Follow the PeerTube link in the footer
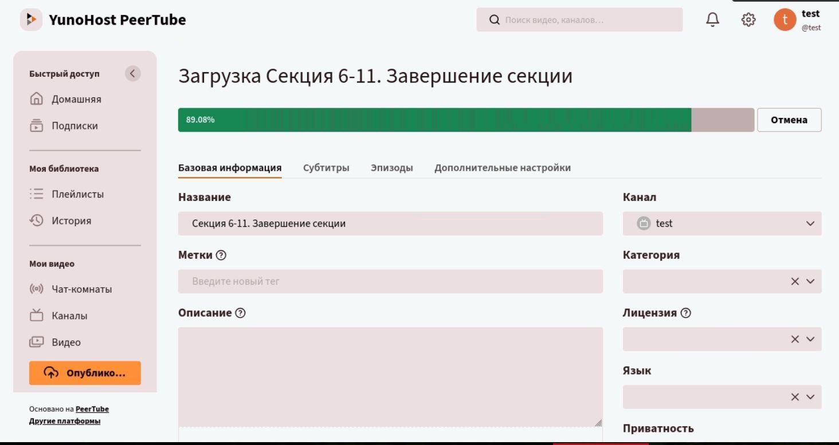The height and width of the screenshot is (445, 839). coord(92,409)
